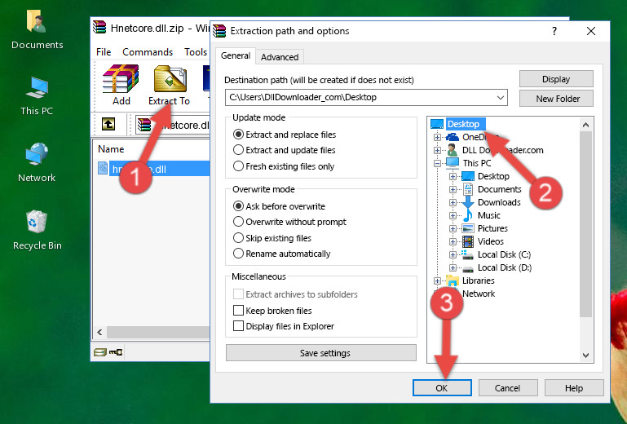Viewport: 627px width, 424px height.
Task: Open Network desktop icon
Action: [x=37, y=162]
